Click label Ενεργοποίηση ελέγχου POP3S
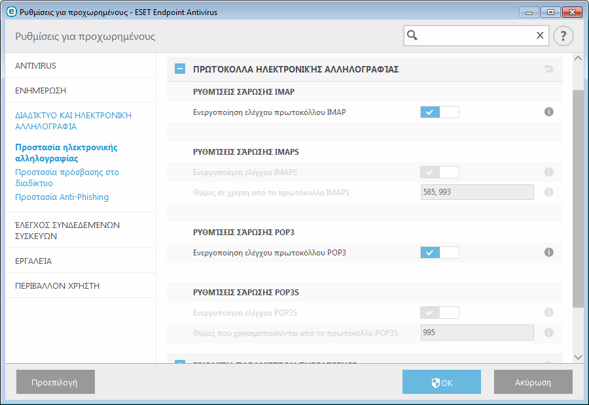The image size is (589, 405). point(245,312)
